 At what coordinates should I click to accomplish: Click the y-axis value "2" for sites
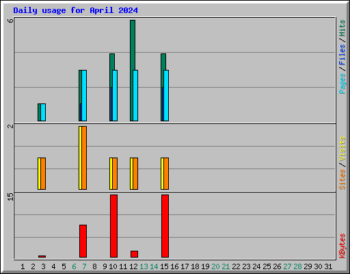(x=10, y=126)
